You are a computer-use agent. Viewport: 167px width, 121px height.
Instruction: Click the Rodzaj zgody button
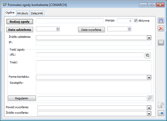[x=20, y=22]
